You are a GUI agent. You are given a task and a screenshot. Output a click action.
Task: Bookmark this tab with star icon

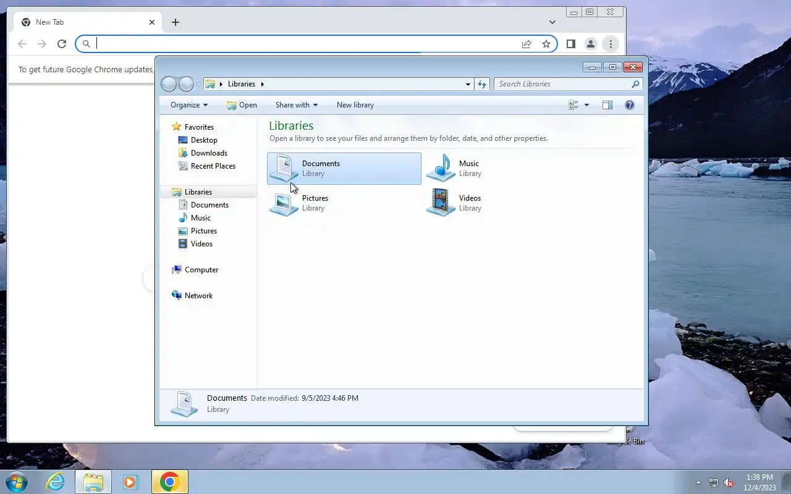pos(546,44)
